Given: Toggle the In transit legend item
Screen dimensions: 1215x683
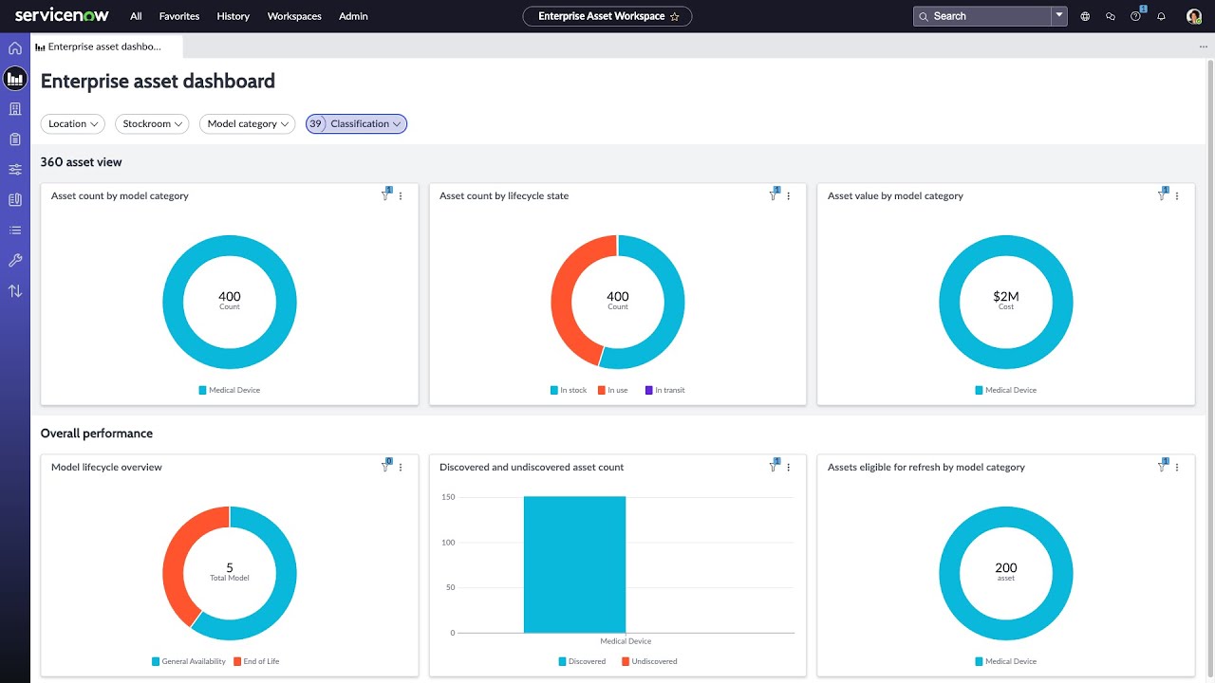Looking at the screenshot, I should coord(664,390).
